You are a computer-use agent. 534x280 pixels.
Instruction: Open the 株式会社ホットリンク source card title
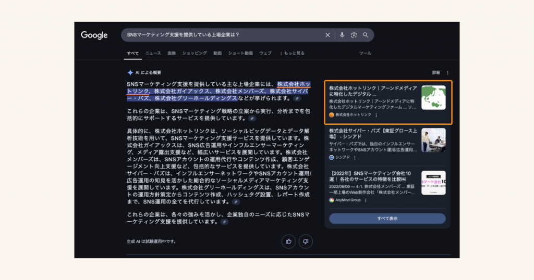pyautogui.click(x=373, y=91)
